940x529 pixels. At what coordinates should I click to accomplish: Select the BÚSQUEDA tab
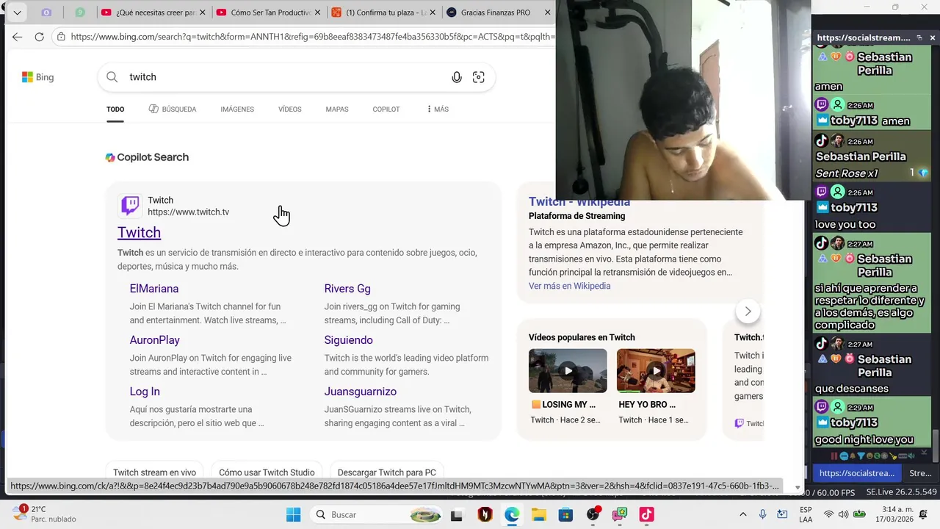[x=173, y=109]
